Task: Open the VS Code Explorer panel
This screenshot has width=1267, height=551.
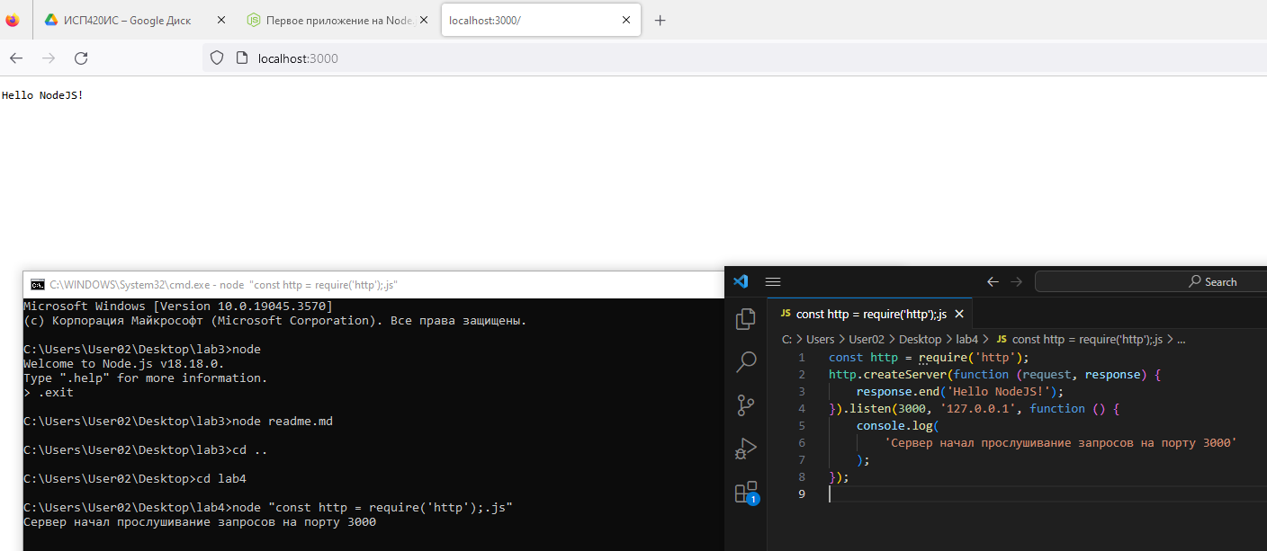Action: tap(745, 319)
